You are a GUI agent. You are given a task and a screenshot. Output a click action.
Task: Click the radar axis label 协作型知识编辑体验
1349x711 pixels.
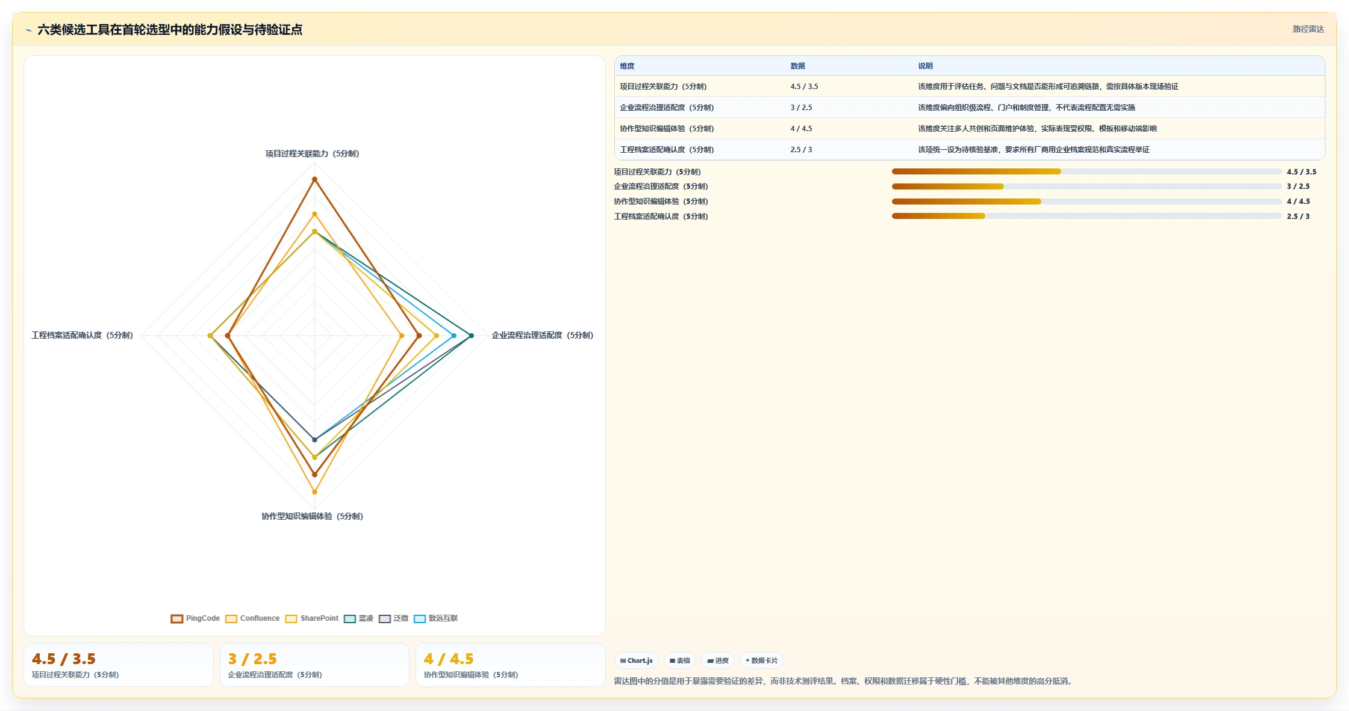312,517
